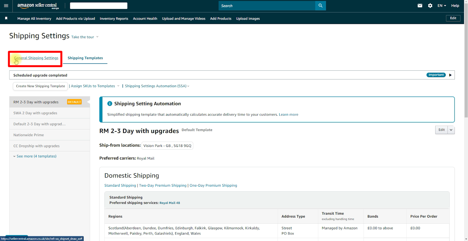Image resolution: width=468 pixels, height=241 pixels.
Task: Expand the Take the tour dropdown
Action: pyautogui.click(x=85, y=37)
